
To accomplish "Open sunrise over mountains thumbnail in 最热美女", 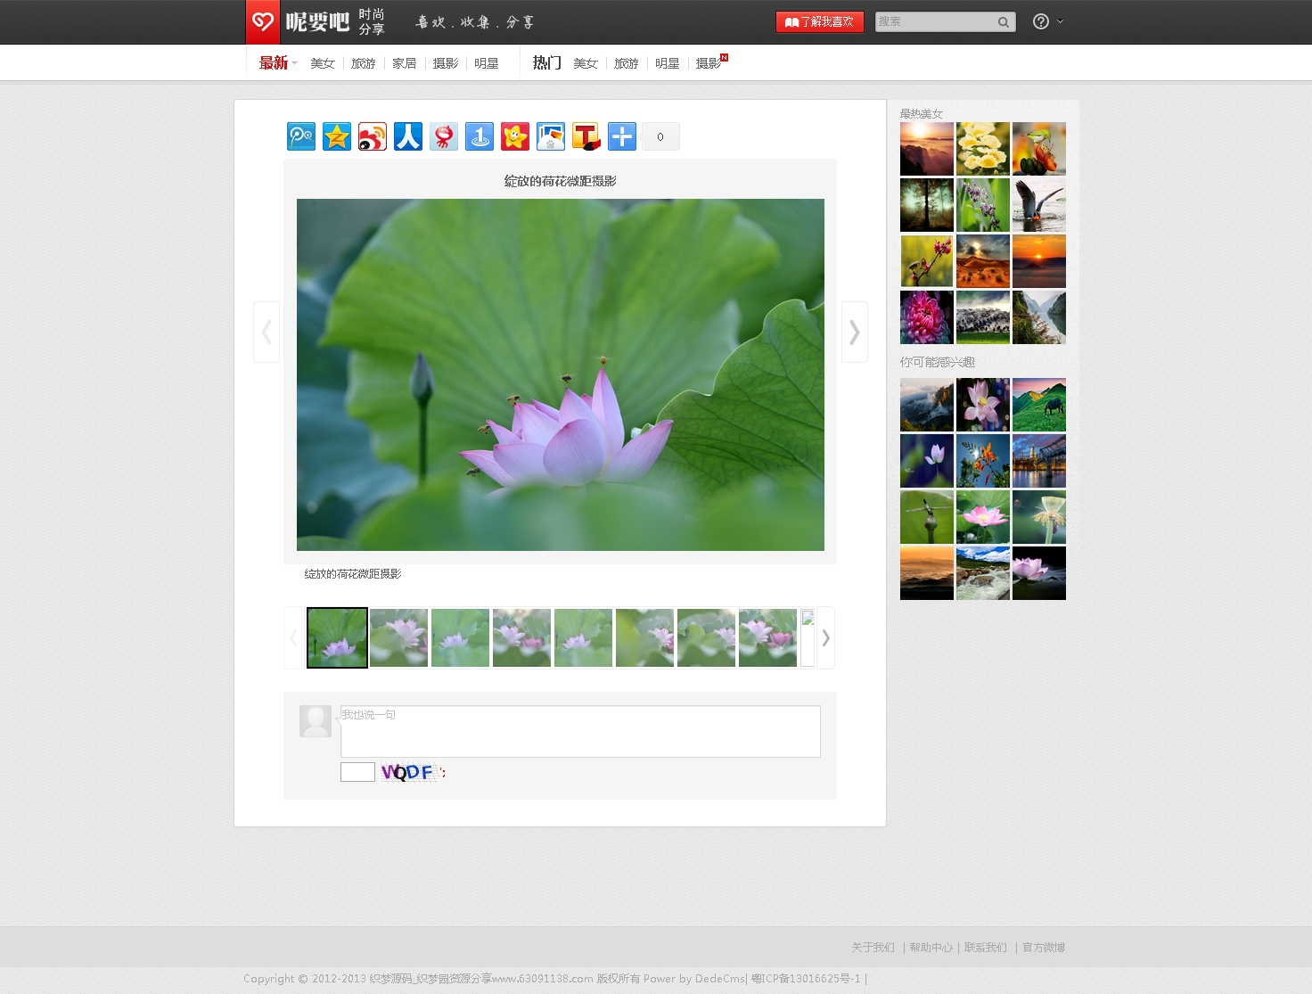I will tap(927, 149).
